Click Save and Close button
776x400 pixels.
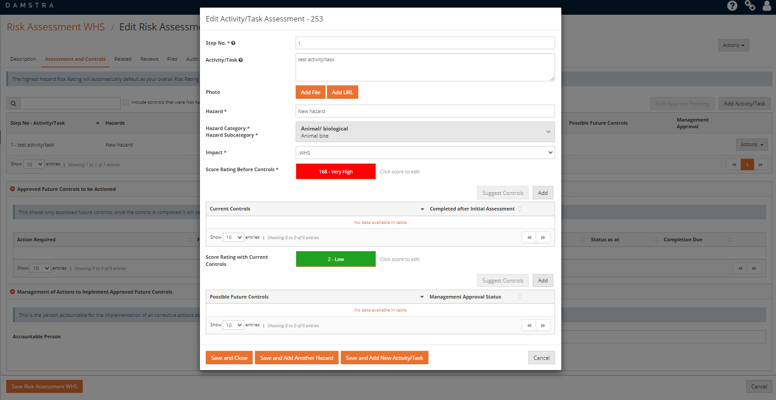click(x=229, y=358)
